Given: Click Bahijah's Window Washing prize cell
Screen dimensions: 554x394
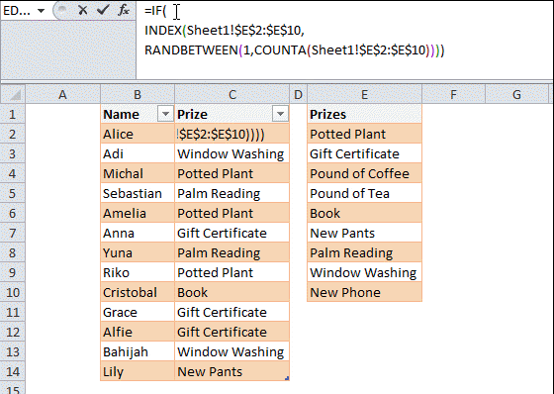Looking at the screenshot, I should [x=231, y=351].
